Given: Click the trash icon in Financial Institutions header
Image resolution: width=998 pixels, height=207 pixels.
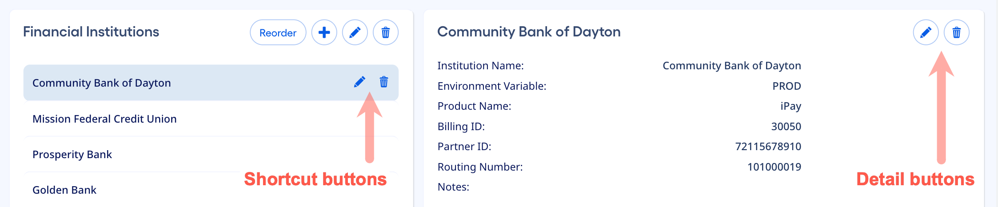Looking at the screenshot, I should pyautogui.click(x=386, y=32).
